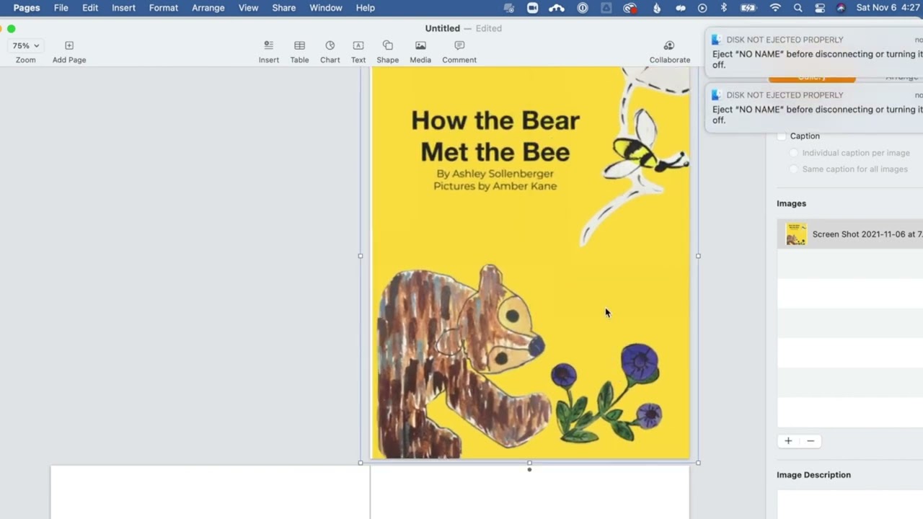
Task: Open Spotlight search icon
Action: (798, 8)
